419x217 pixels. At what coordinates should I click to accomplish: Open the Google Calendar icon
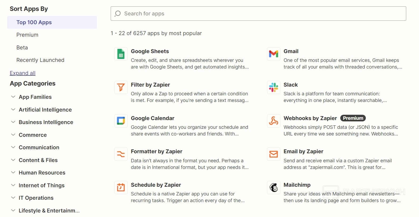[x=121, y=121]
